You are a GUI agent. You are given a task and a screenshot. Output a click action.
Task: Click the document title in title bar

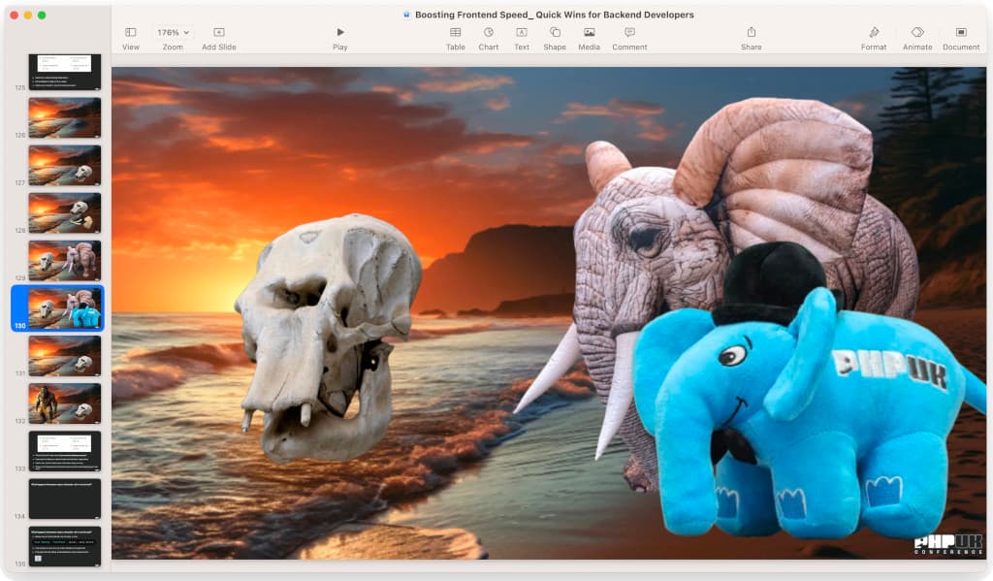click(x=554, y=15)
